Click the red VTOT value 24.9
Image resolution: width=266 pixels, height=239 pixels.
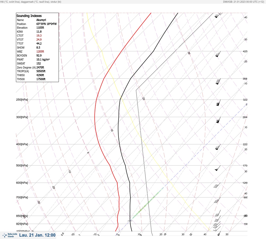click(39, 40)
